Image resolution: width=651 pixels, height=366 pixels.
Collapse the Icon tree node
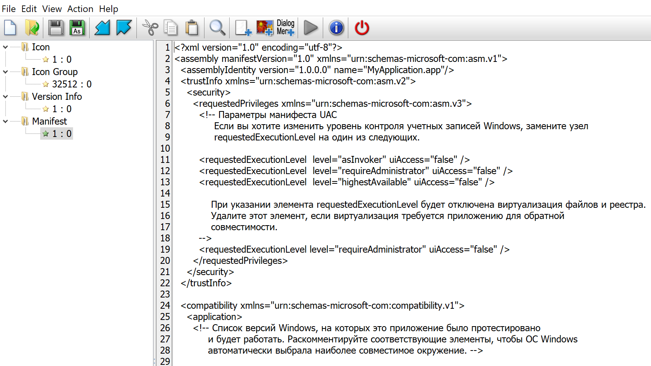coord(5,47)
